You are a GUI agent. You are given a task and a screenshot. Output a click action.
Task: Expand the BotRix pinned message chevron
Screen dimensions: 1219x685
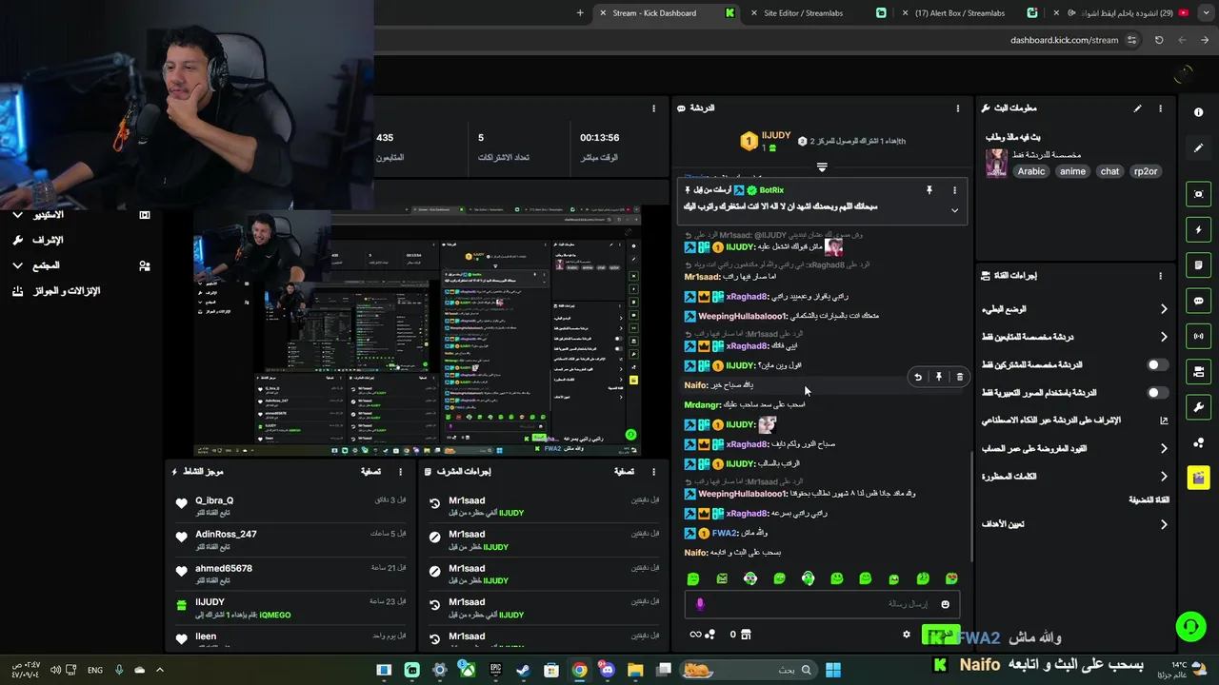tap(955, 210)
